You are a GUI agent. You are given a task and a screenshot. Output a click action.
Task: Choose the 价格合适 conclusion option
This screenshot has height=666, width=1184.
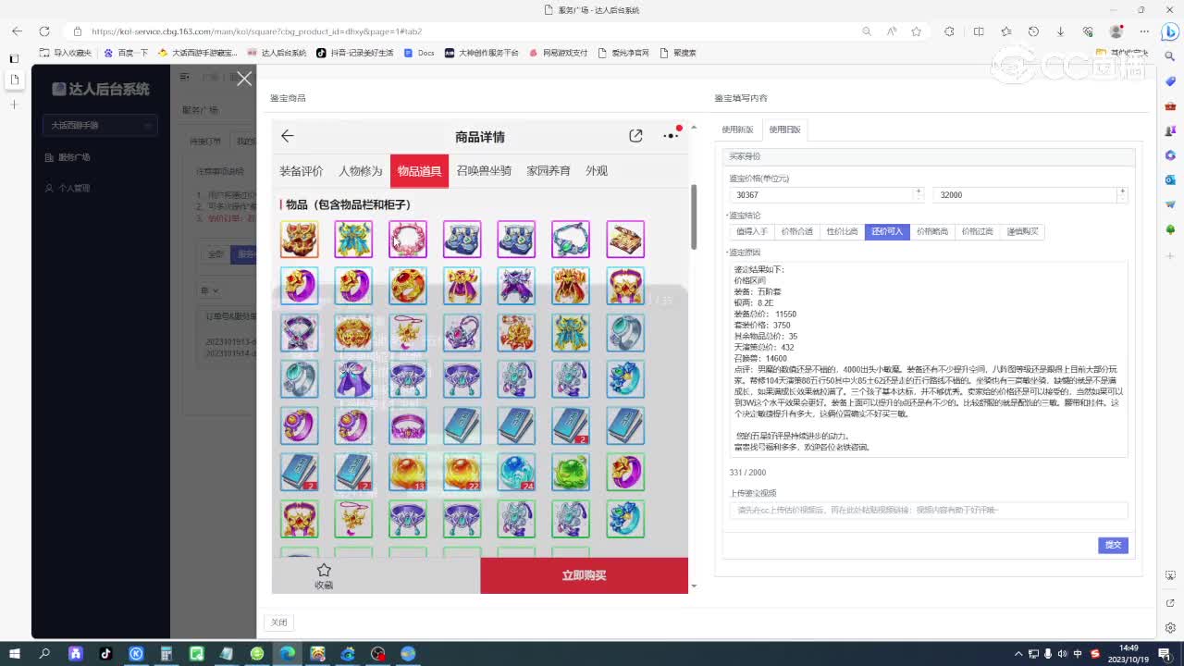[x=796, y=232]
